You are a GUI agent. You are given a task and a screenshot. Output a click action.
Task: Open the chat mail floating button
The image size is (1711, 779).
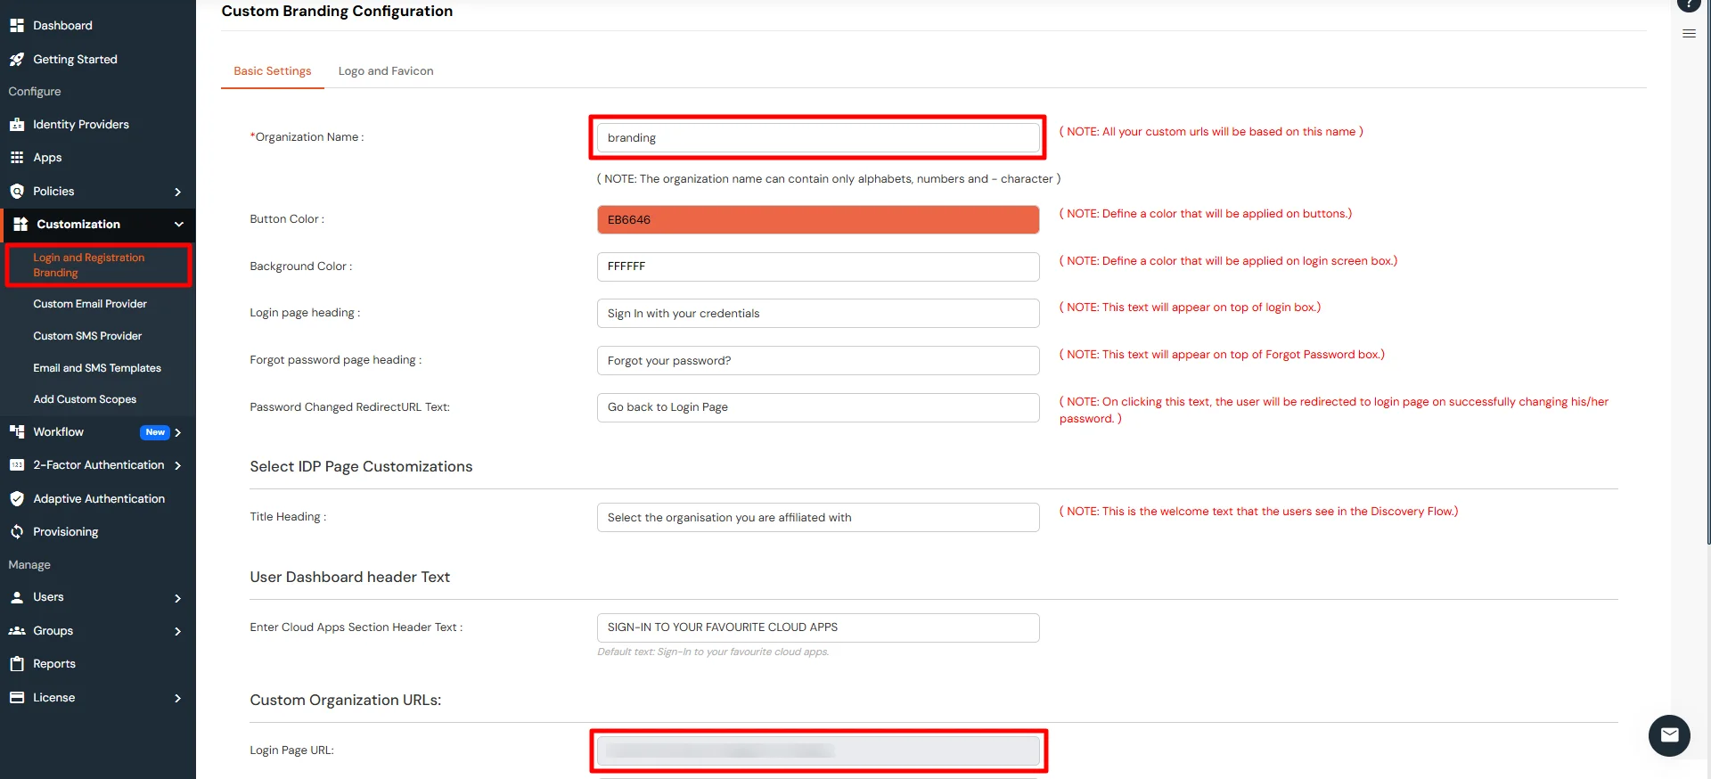point(1669,735)
